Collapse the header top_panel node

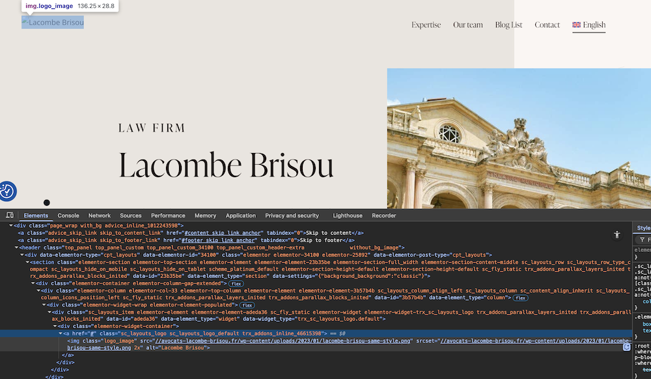[x=17, y=247]
